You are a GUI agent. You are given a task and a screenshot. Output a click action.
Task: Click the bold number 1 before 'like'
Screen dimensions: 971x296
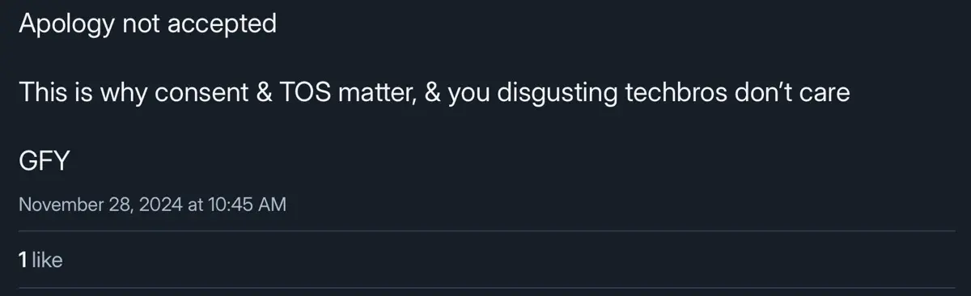point(23,260)
